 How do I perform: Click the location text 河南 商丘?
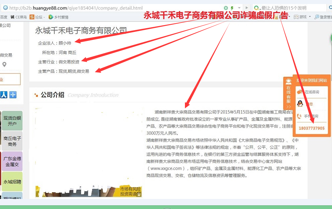[x=67, y=53]
